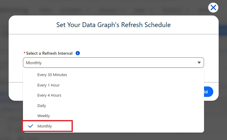Click the dropdown caret arrow icon
Screen dimensions: 227x140
click(x=199, y=63)
